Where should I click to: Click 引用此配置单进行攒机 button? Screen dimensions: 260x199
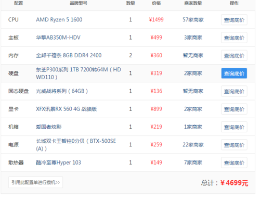[x=35, y=182]
